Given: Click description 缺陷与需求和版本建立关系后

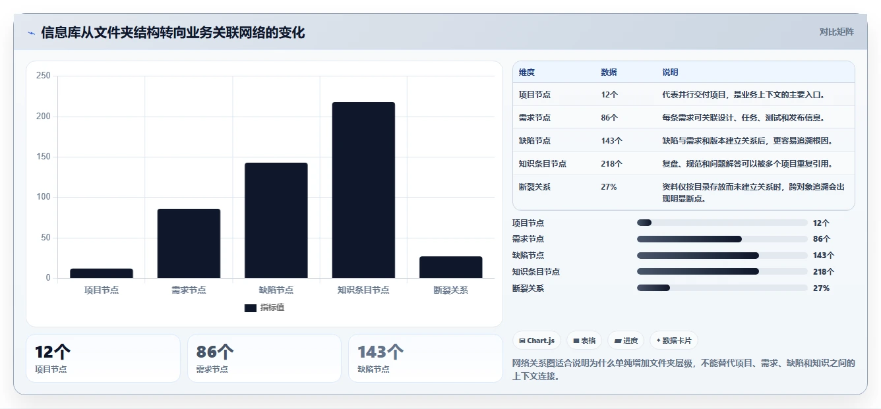Looking at the screenshot, I should [748, 141].
